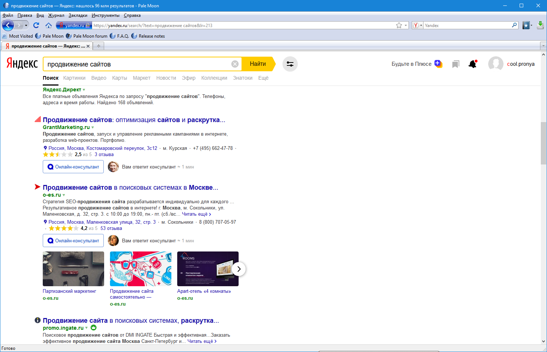Open the Инструменты menu
The image size is (547, 352).
(106, 15)
